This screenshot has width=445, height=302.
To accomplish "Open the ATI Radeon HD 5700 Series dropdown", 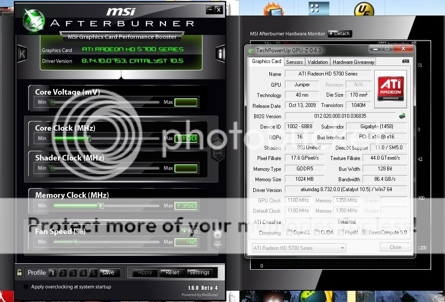I will coord(299,248).
